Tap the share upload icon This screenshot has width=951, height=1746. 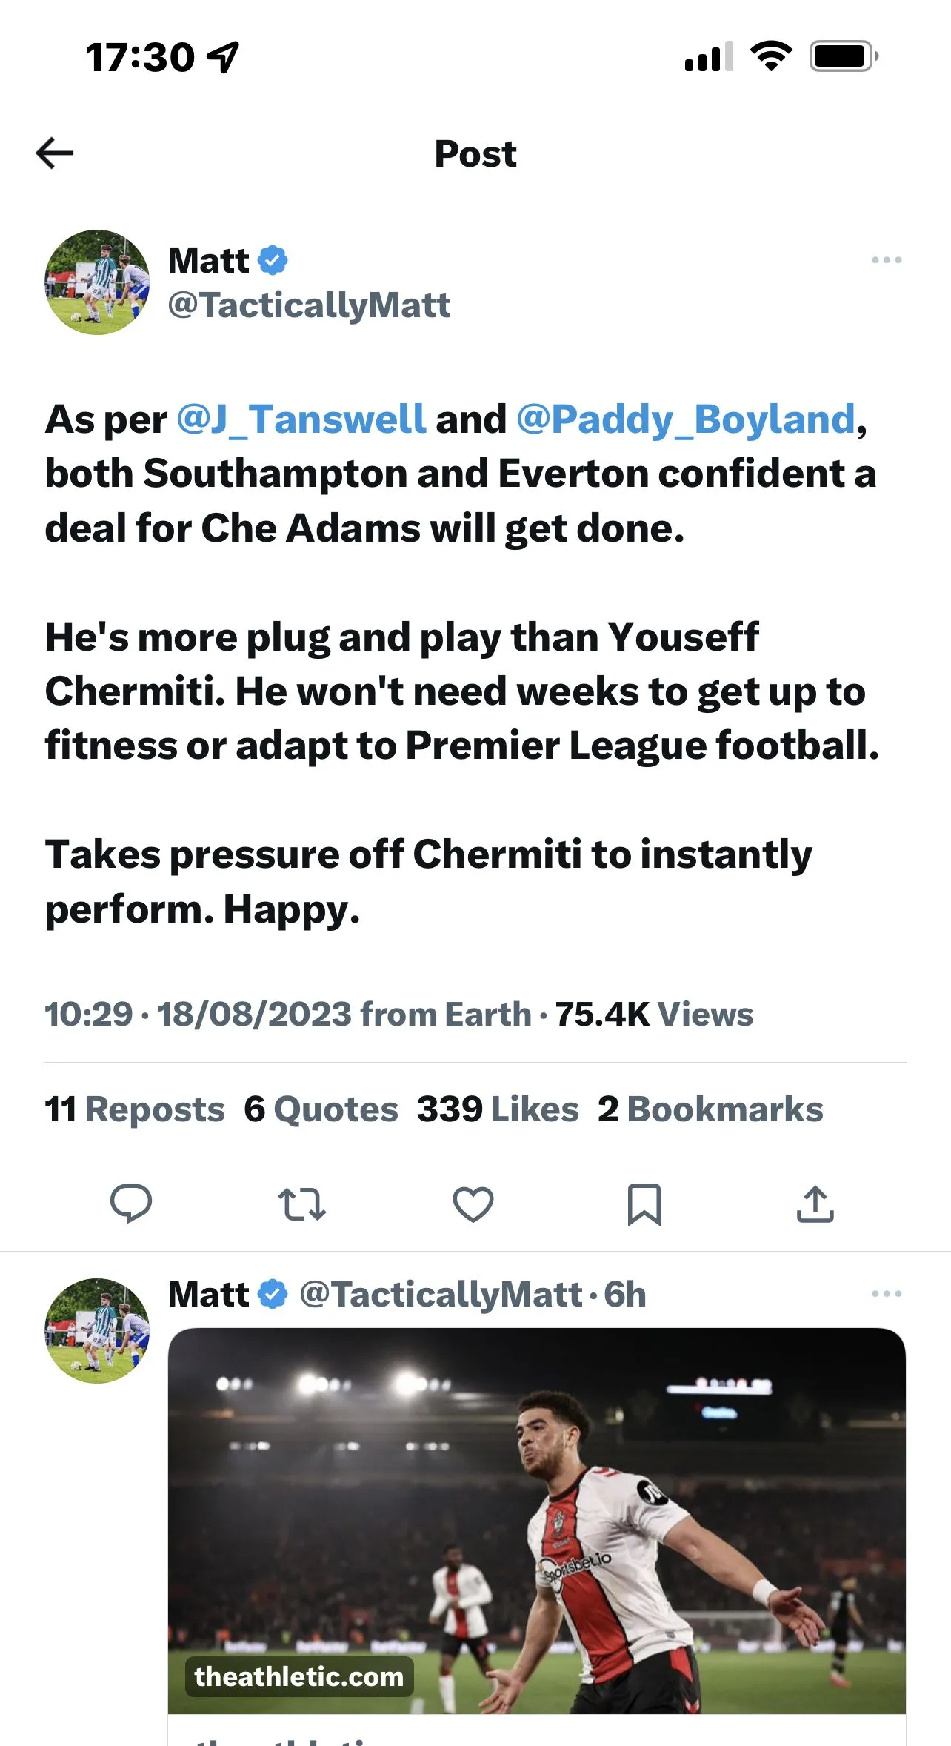point(815,1204)
